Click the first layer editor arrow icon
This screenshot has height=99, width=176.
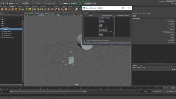tap(172, 70)
